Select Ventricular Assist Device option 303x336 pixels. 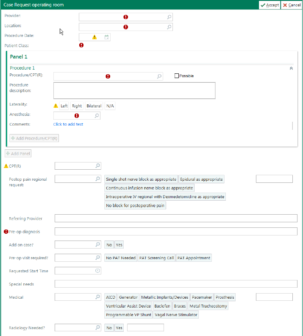[x=128, y=306]
